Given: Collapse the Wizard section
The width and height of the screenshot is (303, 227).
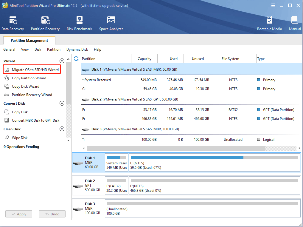Looking at the screenshot, I should point(62,61).
